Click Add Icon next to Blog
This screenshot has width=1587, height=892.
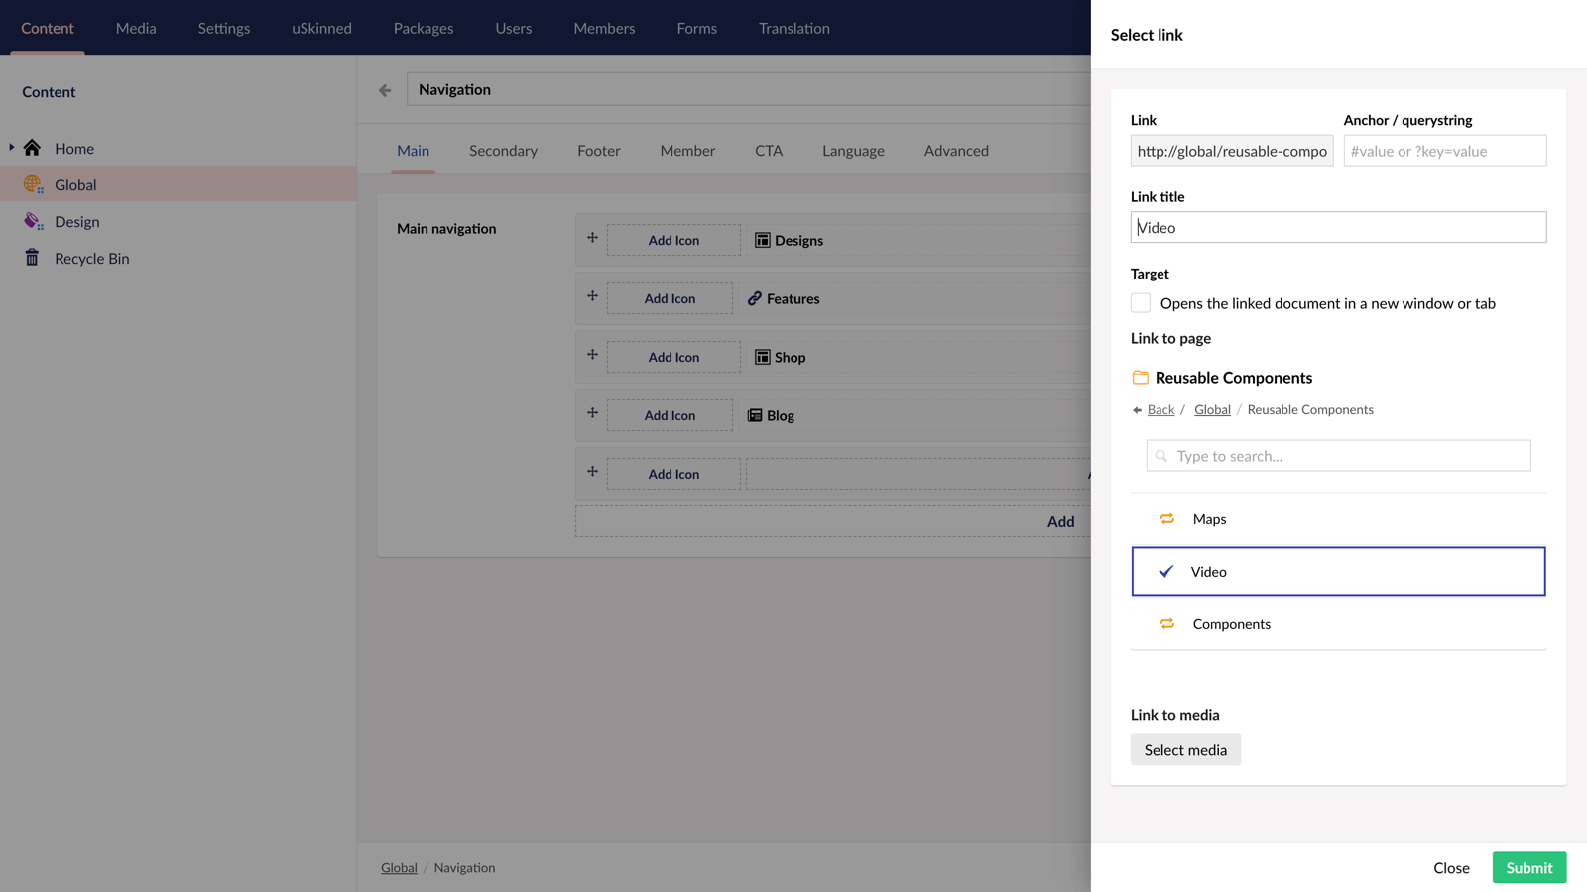(x=670, y=415)
